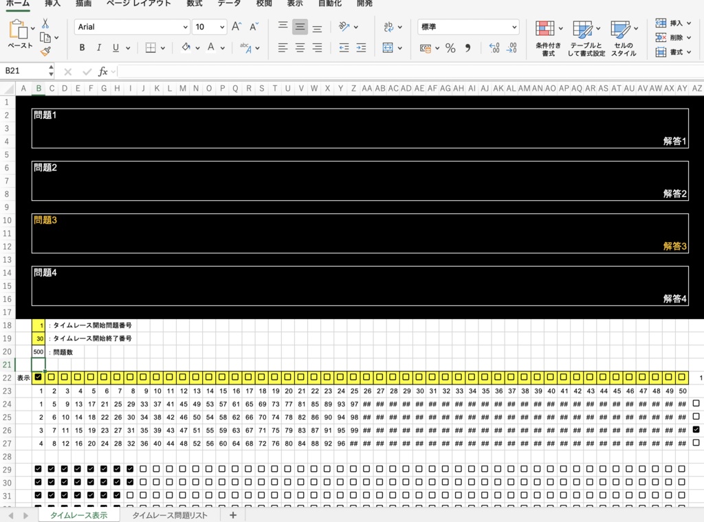
Task: Click the 書式 cells button
Action: (x=672, y=52)
